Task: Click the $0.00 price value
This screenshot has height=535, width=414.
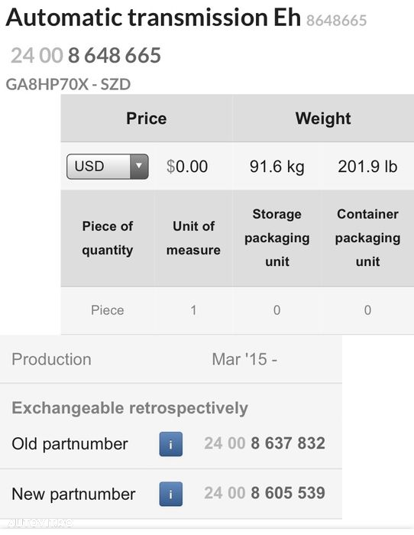Action: 187,167
